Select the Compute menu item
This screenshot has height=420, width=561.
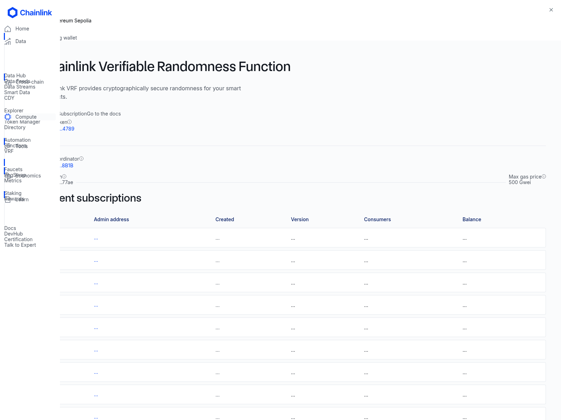pyautogui.click(x=26, y=117)
